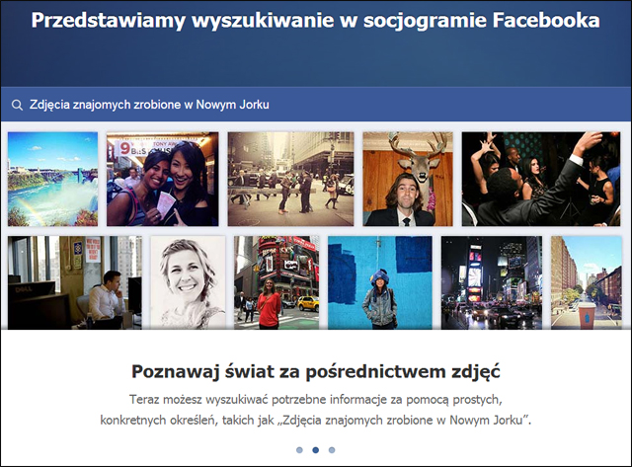Open black-and-white smiling woman portrait
The height and width of the screenshot is (467, 632).
pyautogui.click(x=188, y=282)
